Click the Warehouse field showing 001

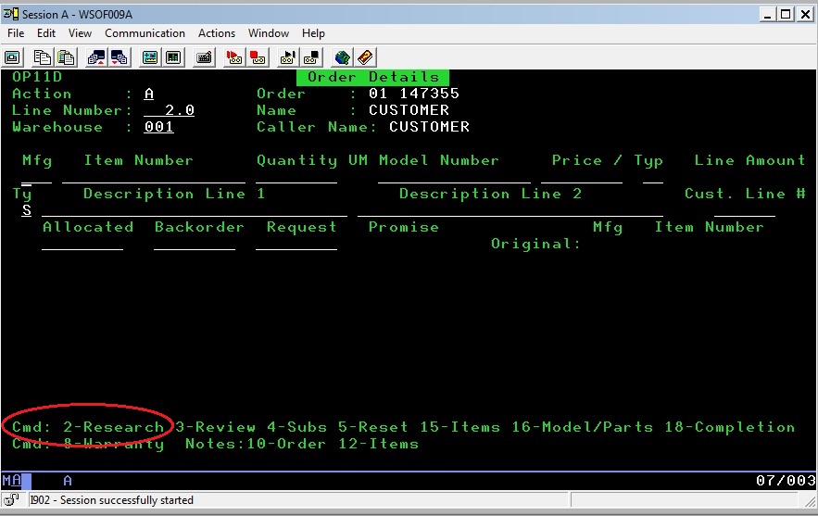click(158, 127)
